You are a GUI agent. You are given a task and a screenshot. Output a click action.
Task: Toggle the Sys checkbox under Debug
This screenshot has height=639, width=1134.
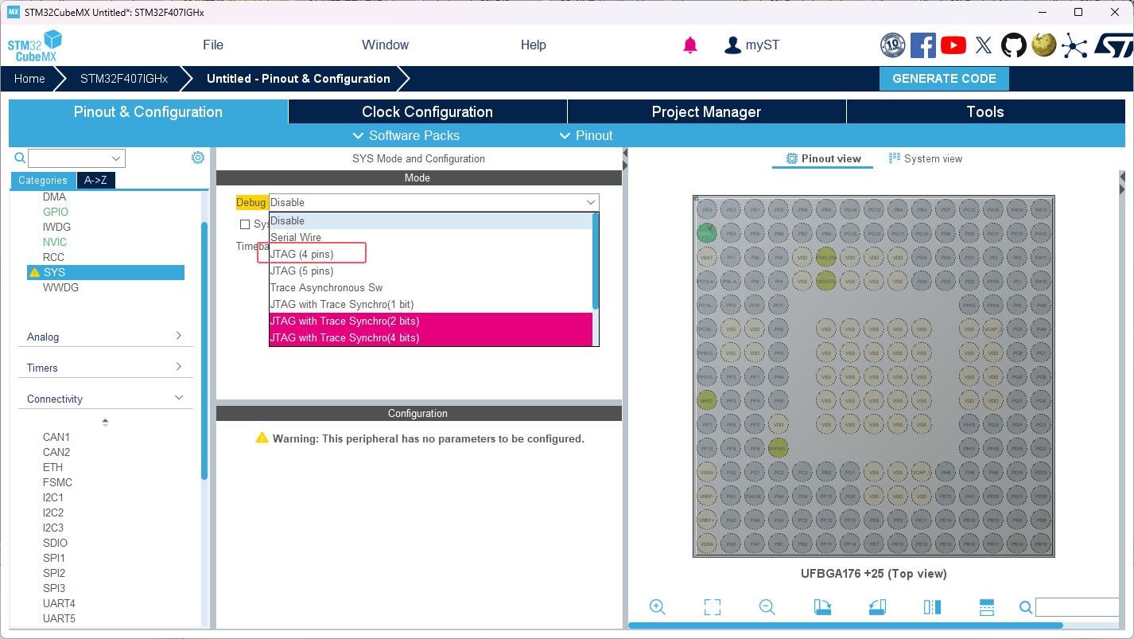point(245,224)
